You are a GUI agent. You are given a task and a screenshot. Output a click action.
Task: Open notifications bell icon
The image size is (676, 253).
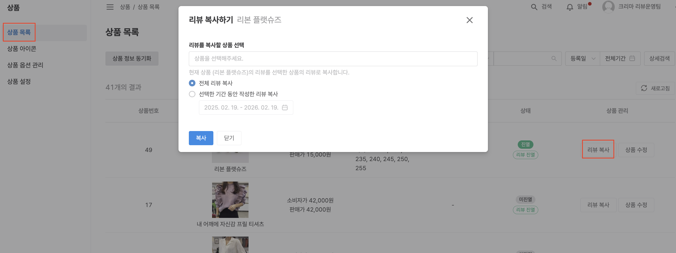pos(570,7)
